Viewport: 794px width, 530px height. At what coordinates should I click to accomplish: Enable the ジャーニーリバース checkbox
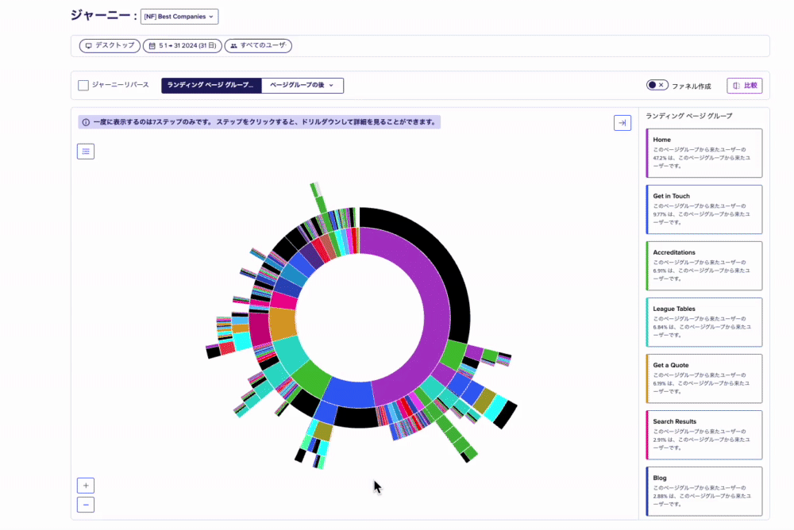coord(83,86)
